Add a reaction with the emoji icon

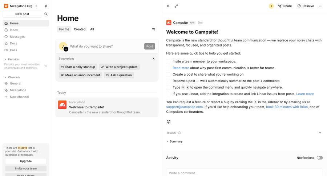coord(169,122)
